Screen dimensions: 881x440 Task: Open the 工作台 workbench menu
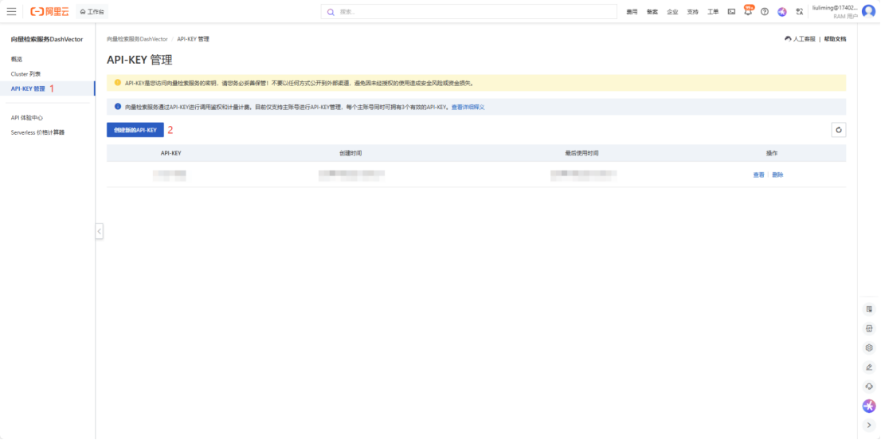tap(92, 12)
